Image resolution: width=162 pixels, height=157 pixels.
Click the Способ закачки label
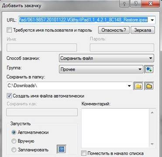click(x=23, y=58)
